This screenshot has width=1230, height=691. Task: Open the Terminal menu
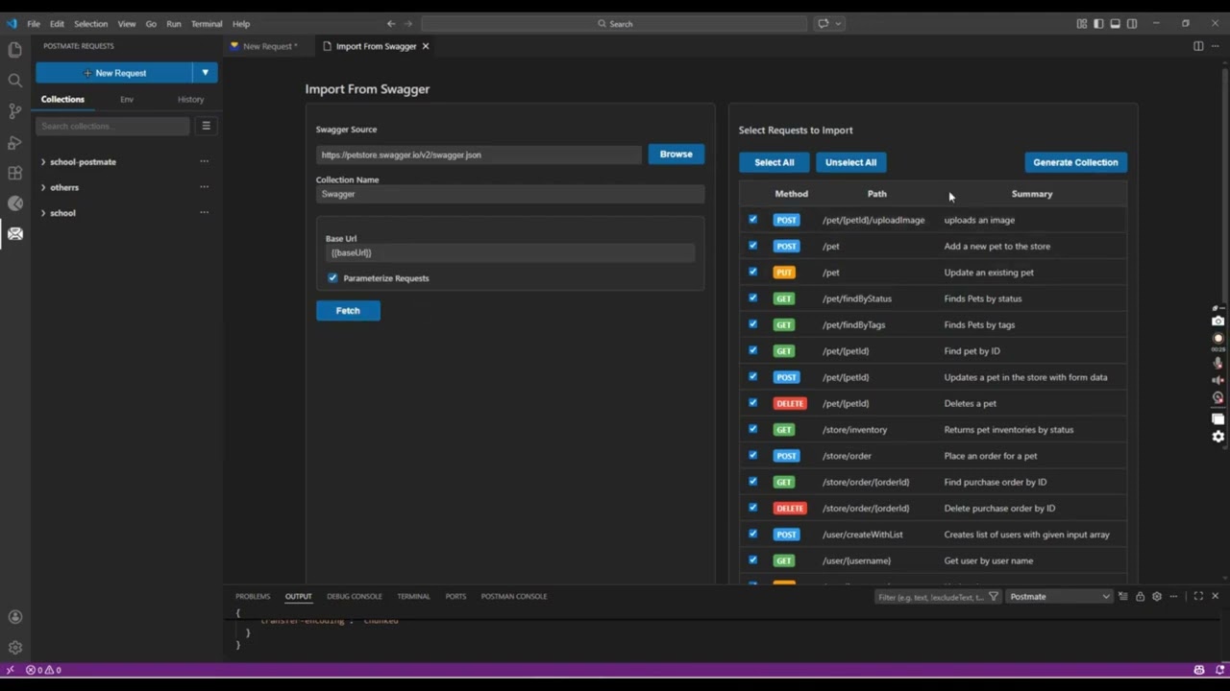click(207, 23)
